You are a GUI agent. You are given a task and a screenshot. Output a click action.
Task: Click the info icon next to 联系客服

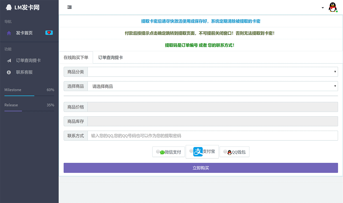point(8,72)
